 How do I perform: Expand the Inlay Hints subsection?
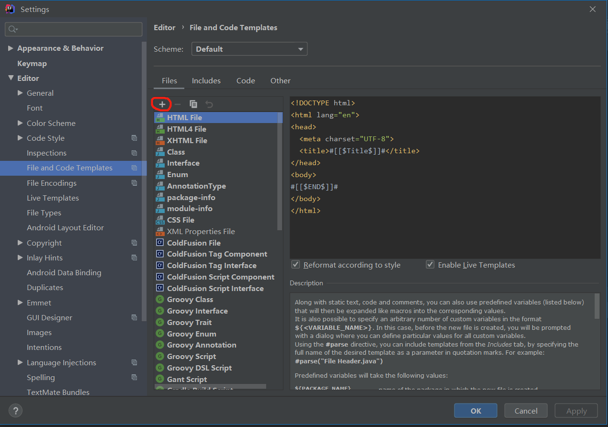[x=20, y=258]
